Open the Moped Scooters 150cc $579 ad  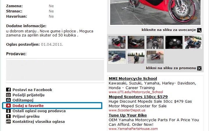point(138,97)
